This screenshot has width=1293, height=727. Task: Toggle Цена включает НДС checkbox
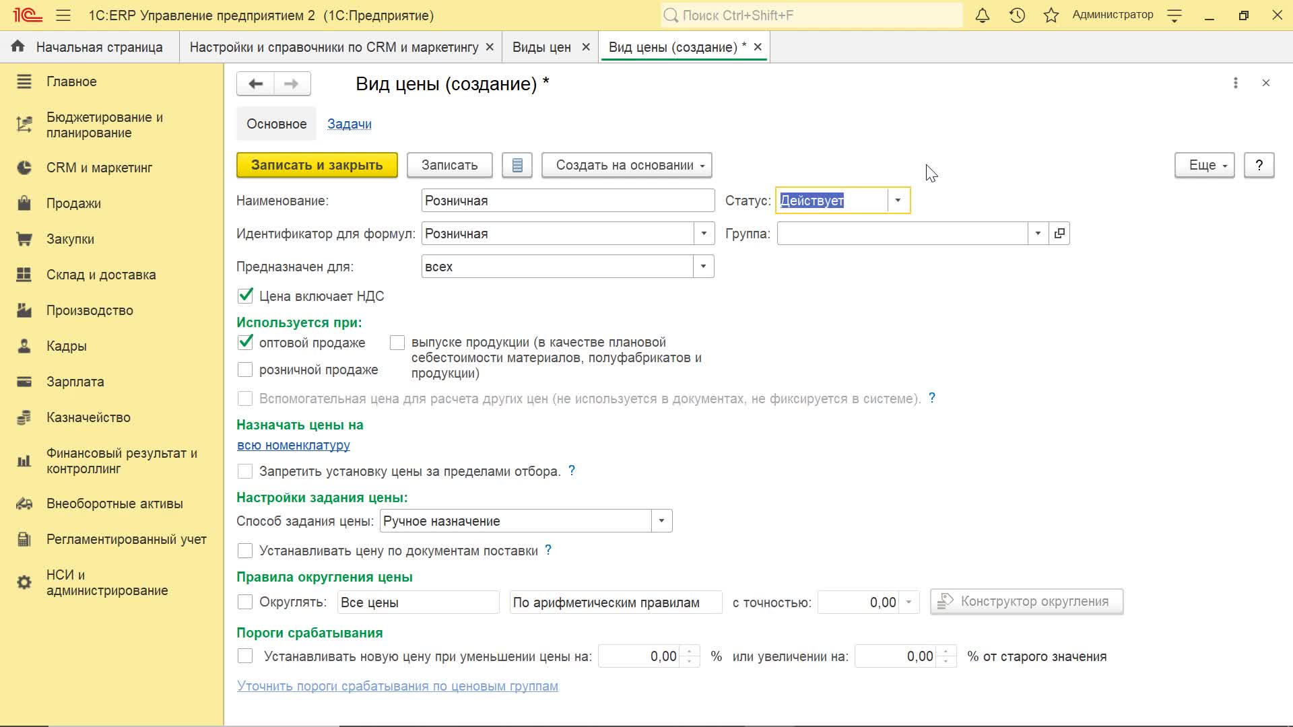245,296
